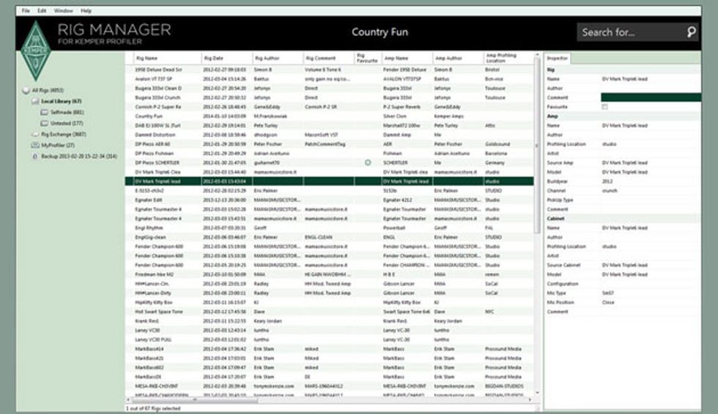Sort the list by Rig Name column
The image size is (718, 414).
coord(166,58)
